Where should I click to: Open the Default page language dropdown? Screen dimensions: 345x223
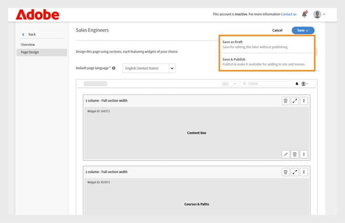[x=172, y=68]
